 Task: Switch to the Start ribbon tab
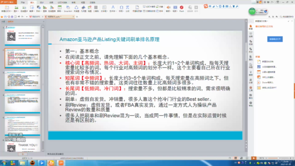click(23, 2)
